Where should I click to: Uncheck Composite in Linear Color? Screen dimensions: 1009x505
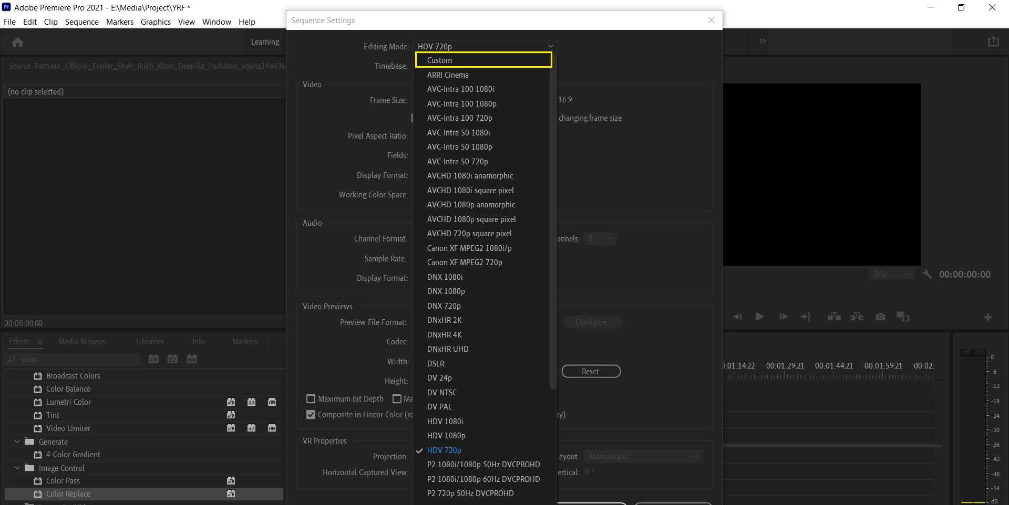[311, 415]
